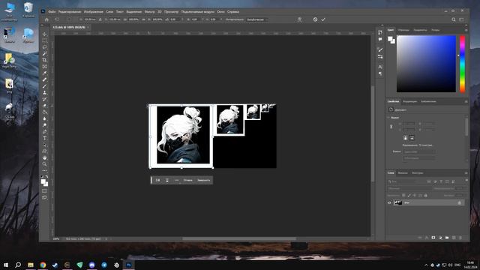Image resolution: width=480 pixels, height=270 pixels.
Task: Open the Properties panel options menu
Action: tap(466, 101)
